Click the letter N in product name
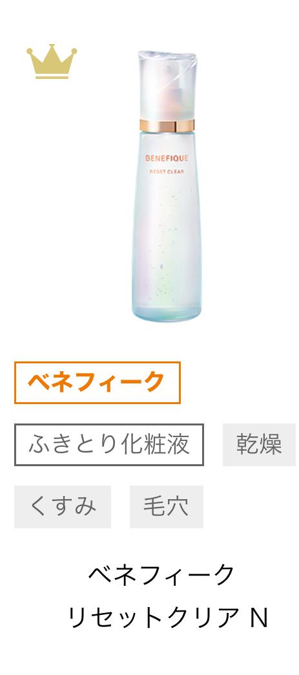The image size is (299, 675). tap(259, 617)
